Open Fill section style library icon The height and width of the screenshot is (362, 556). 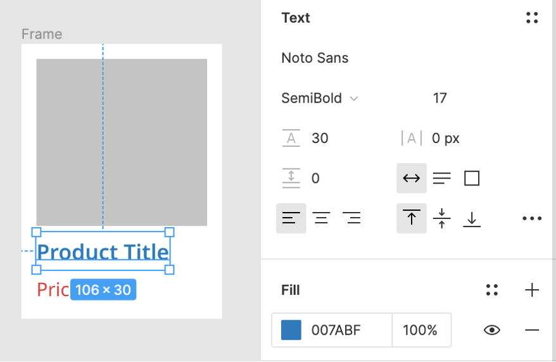[492, 290]
